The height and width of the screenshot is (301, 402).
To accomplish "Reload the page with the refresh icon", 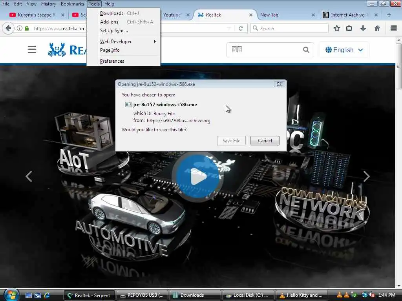I will click(241, 28).
